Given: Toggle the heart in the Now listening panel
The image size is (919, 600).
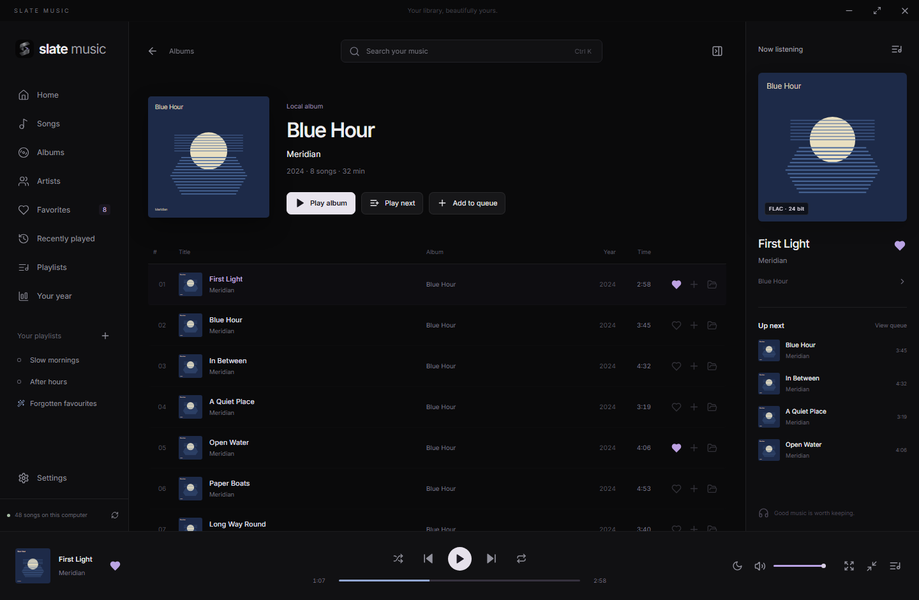Looking at the screenshot, I should coord(900,245).
